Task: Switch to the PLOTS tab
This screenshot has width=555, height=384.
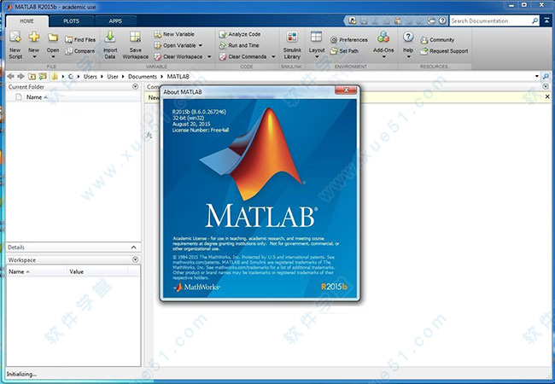Action: [x=72, y=21]
